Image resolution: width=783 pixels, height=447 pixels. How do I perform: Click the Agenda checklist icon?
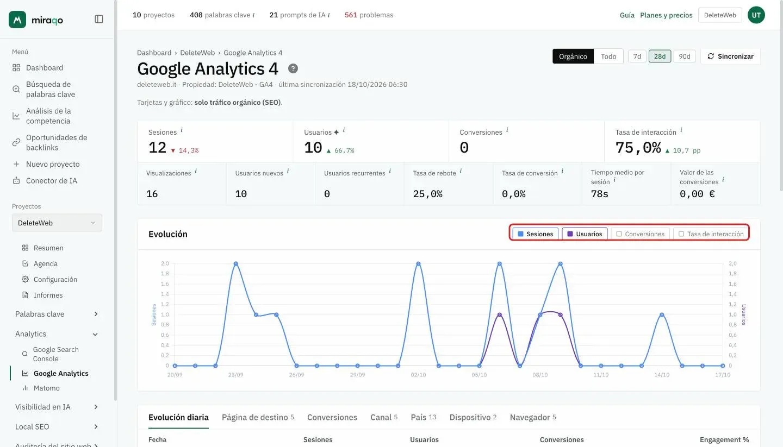[x=25, y=263]
